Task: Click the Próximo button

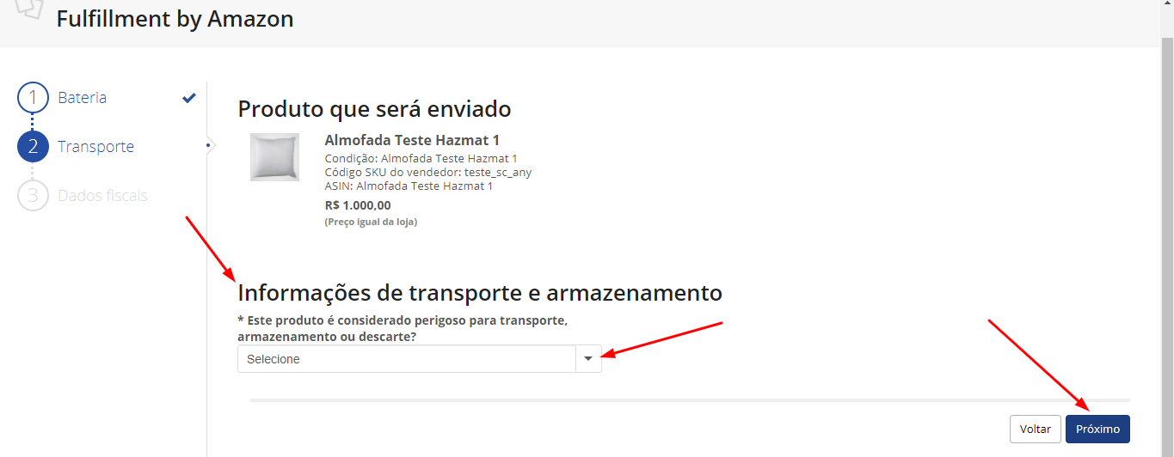Action: click(1097, 429)
